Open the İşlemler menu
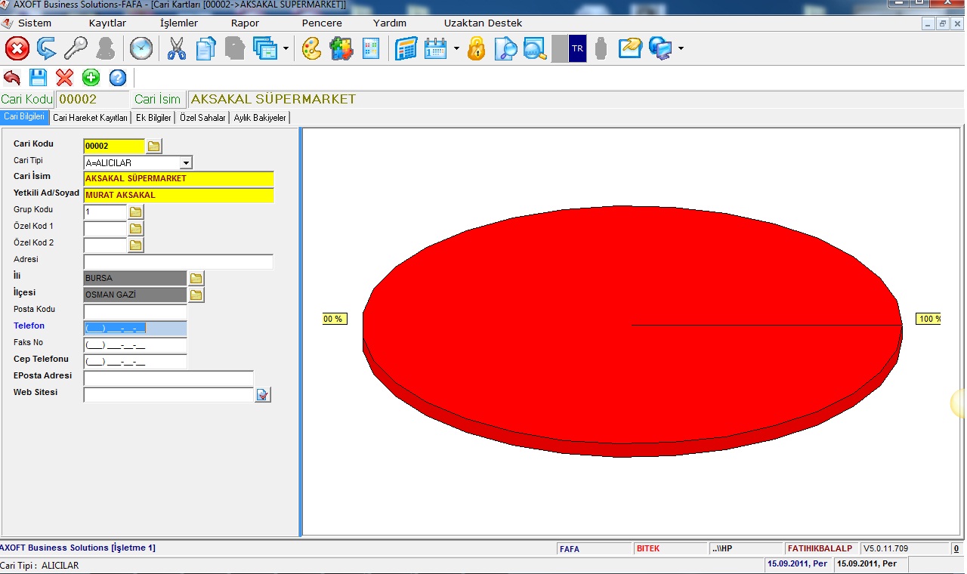 (178, 23)
